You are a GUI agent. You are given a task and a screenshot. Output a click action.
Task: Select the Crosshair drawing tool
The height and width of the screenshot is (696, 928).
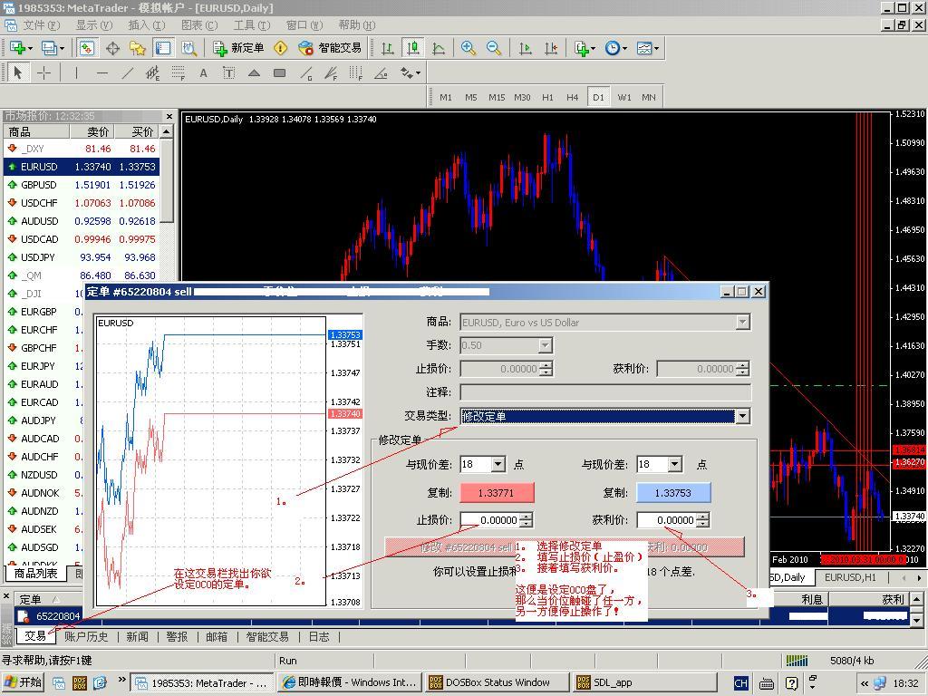click(x=43, y=72)
